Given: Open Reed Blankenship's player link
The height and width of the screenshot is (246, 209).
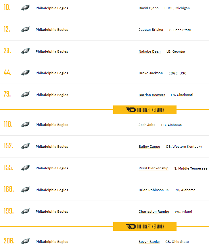Looking at the screenshot, I should pyautogui.click(x=154, y=168).
